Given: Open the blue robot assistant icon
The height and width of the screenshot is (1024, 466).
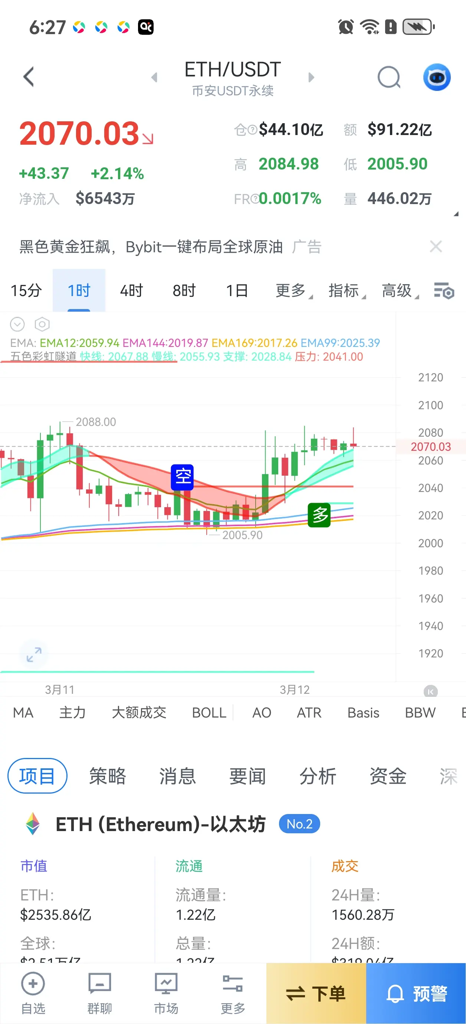Looking at the screenshot, I should coord(437,77).
